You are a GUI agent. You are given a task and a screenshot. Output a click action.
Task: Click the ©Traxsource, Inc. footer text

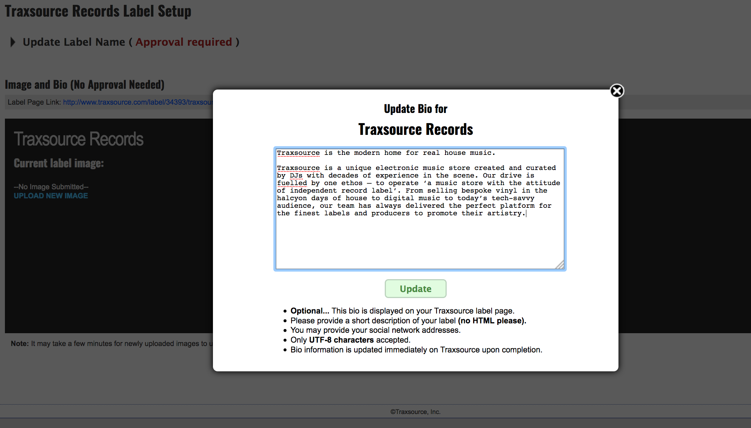point(415,412)
